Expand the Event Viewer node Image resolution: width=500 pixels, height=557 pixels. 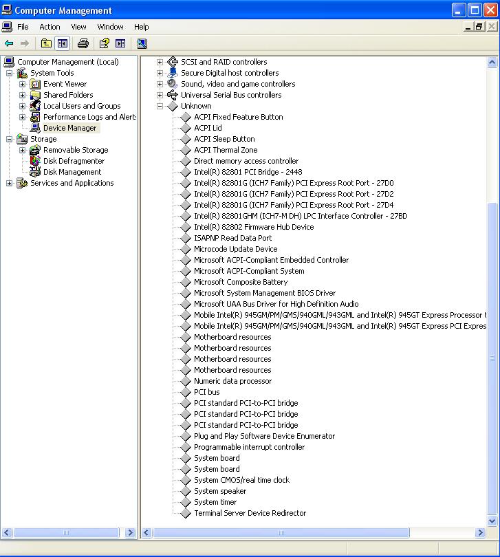(x=23, y=84)
